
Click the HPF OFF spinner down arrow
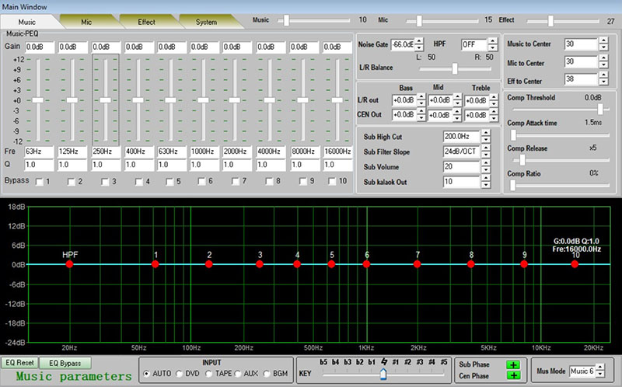[491, 47]
